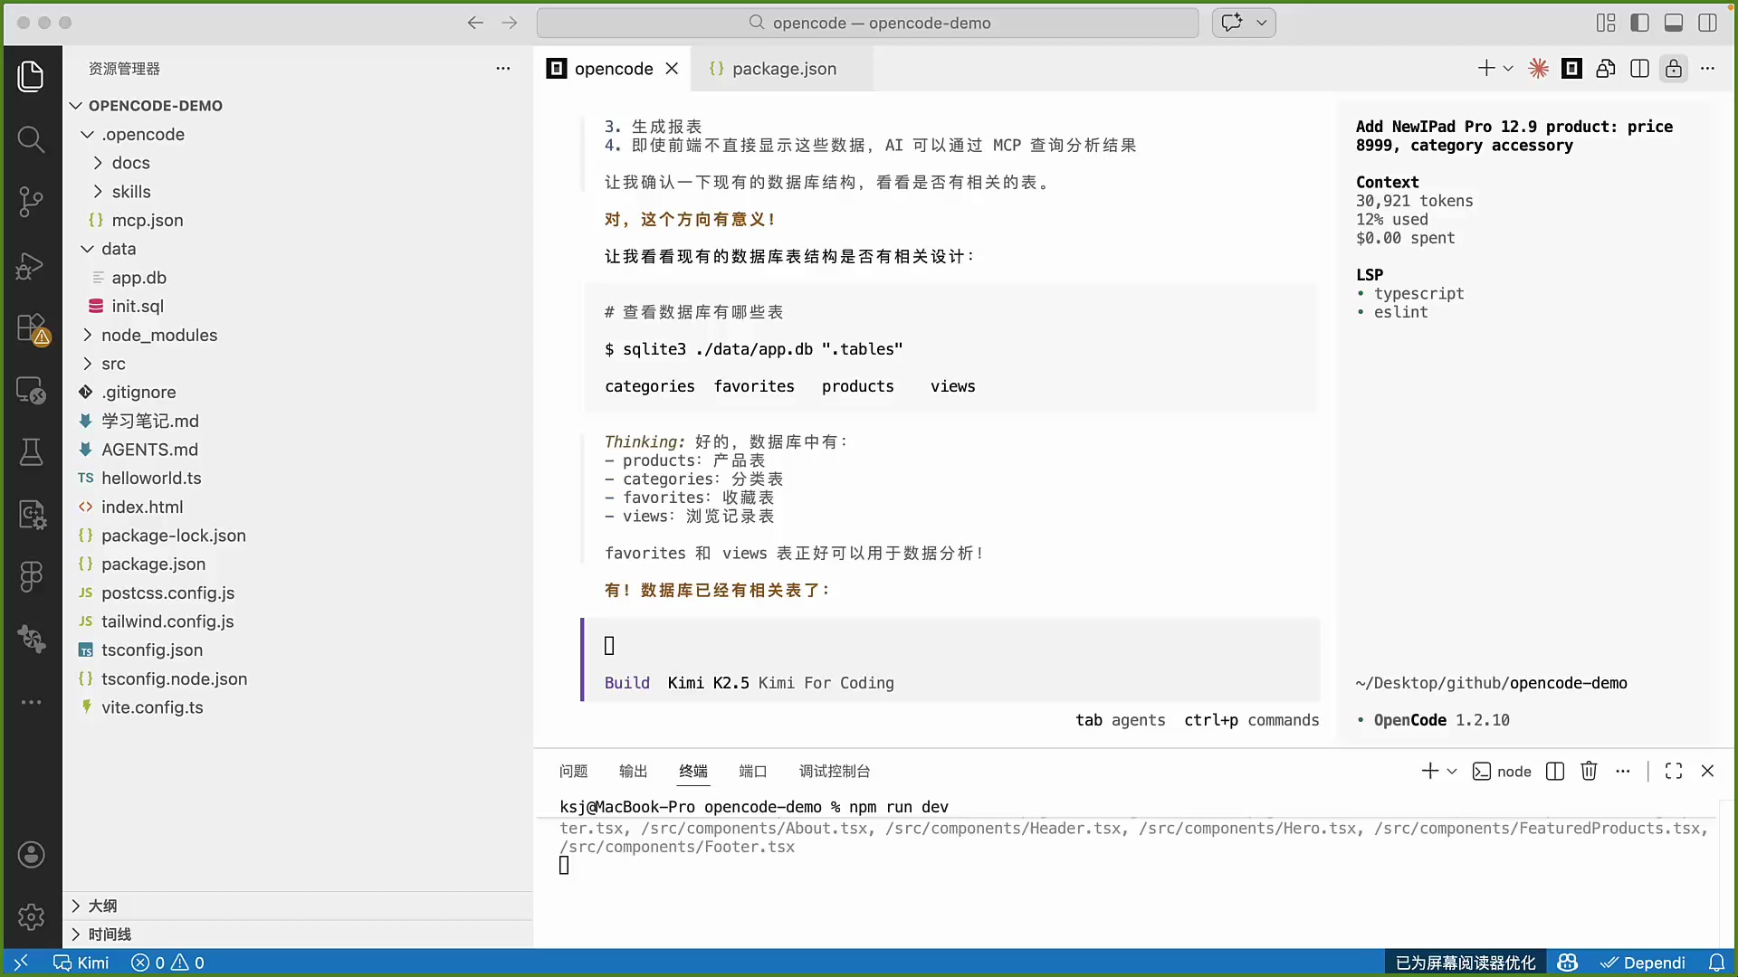The image size is (1738, 977).
Task: Click the split editor icon
Action: 1639,69
